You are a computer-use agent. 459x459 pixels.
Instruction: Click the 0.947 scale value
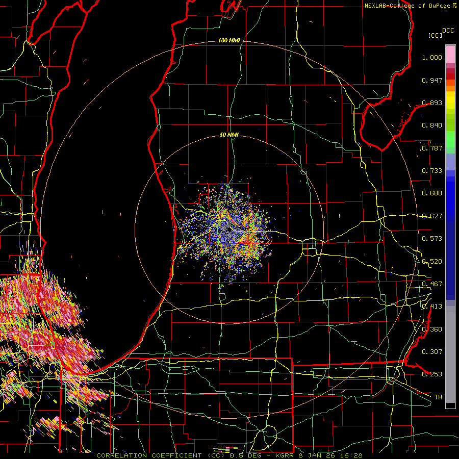coord(432,80)
